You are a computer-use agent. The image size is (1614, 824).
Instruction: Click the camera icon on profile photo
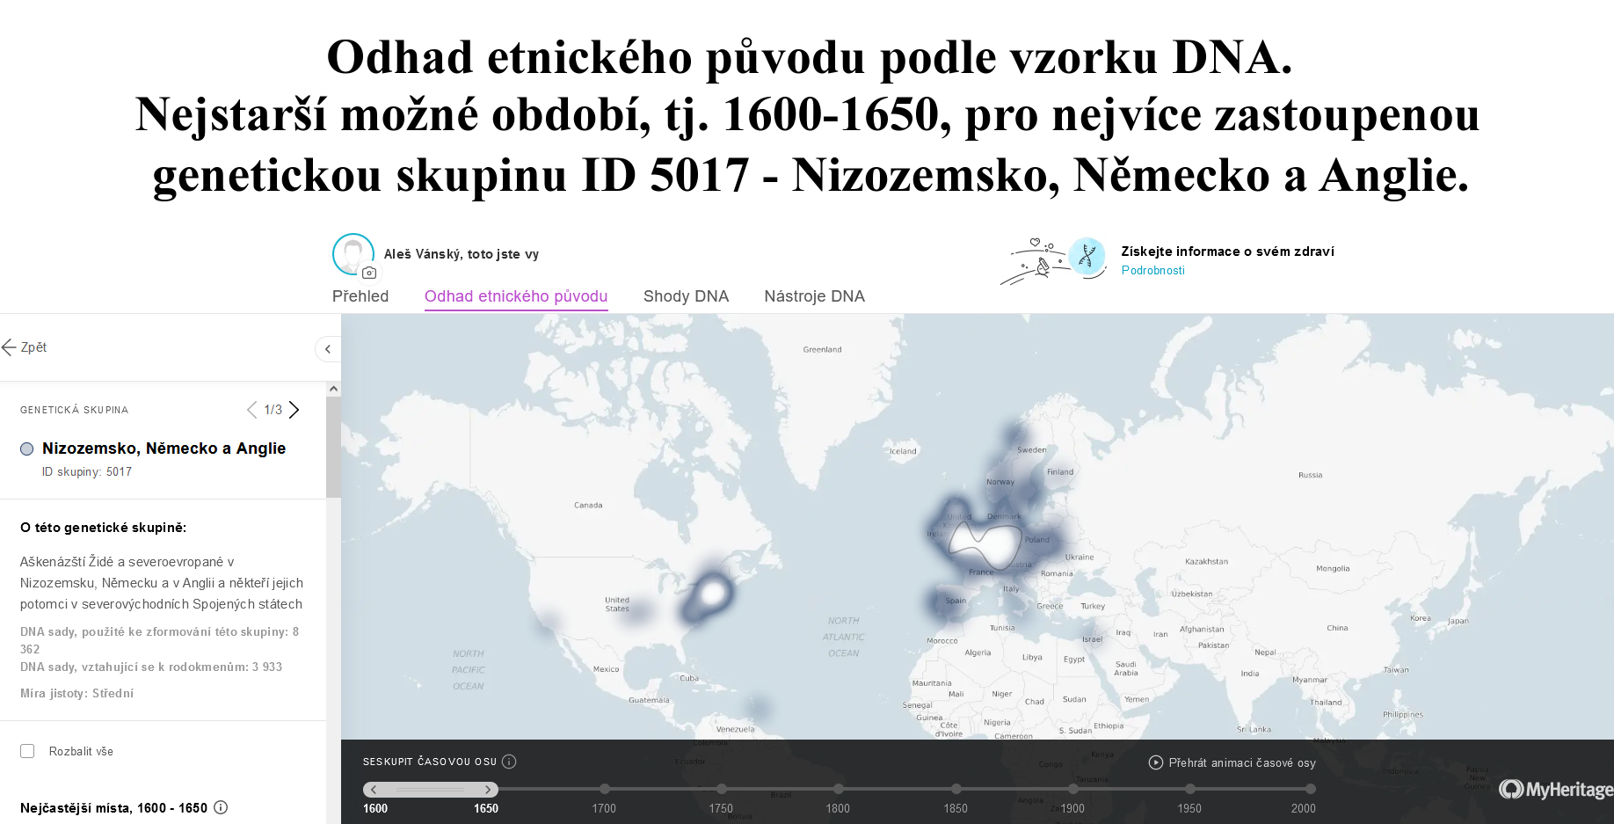pyautogui.click(x=369, y=273)
